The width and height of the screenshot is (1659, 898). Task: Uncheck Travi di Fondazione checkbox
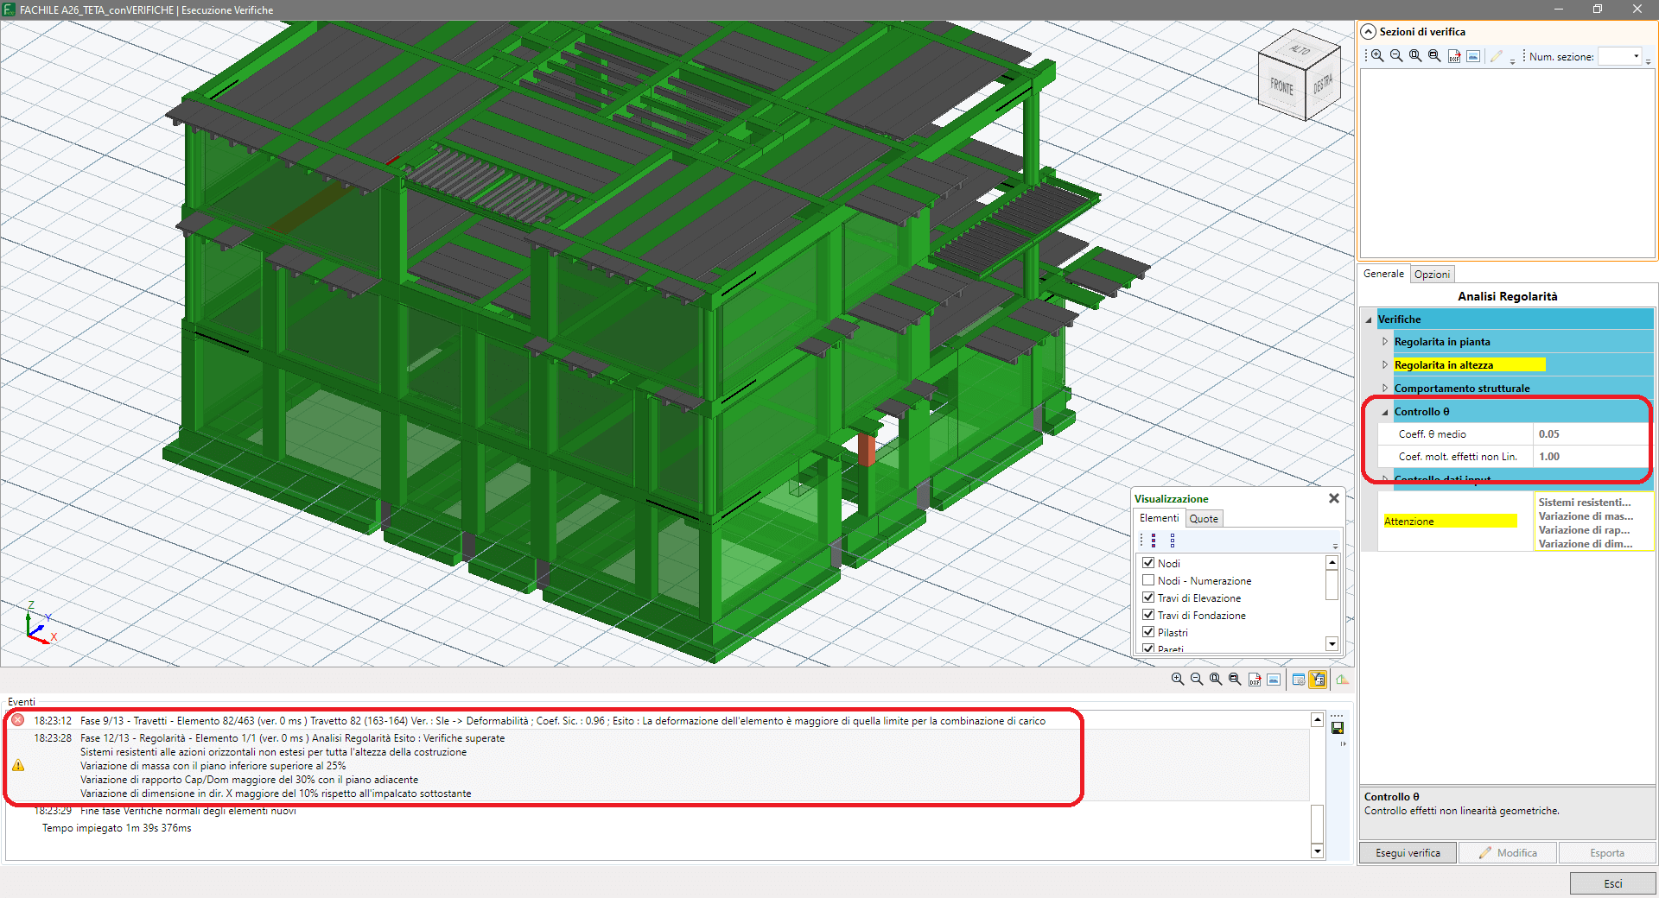click(1148, 615)
